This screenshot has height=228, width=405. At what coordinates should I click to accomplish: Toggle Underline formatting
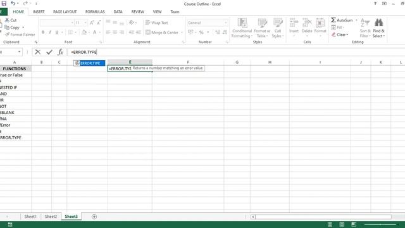click(56, 32)
